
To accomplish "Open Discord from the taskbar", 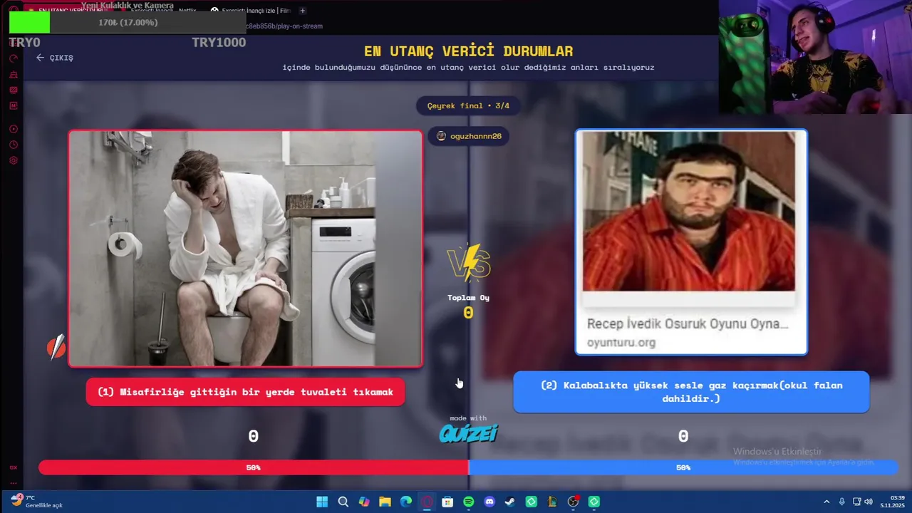I will pos(489,502).
